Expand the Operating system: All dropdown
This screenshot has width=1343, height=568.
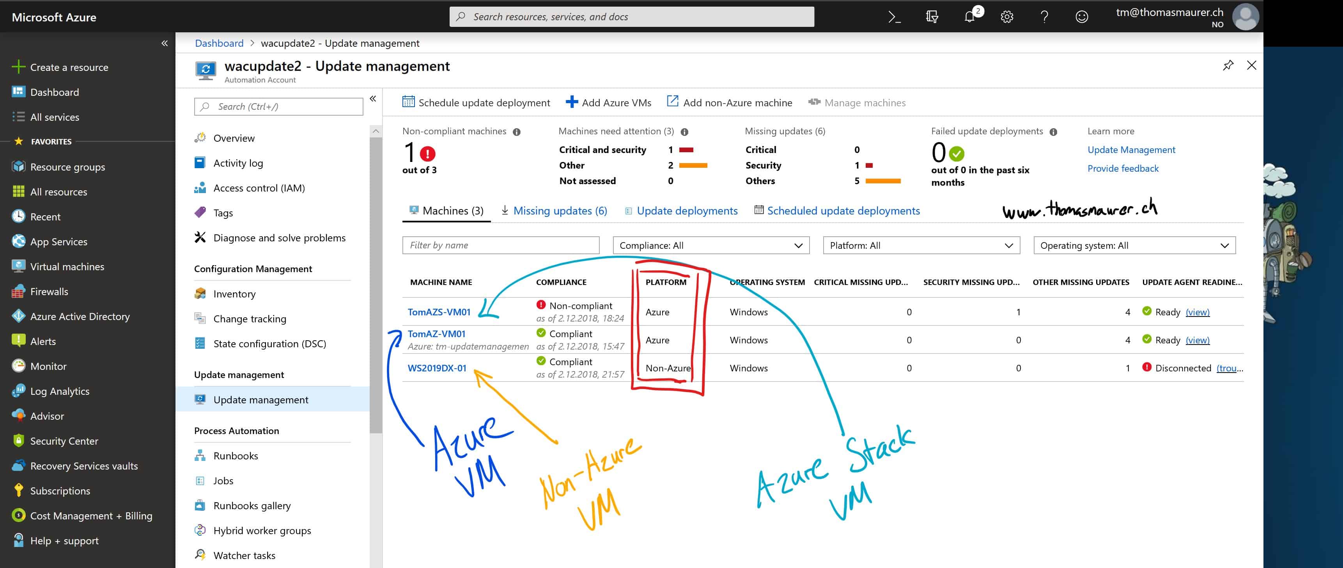[1134, 246]
